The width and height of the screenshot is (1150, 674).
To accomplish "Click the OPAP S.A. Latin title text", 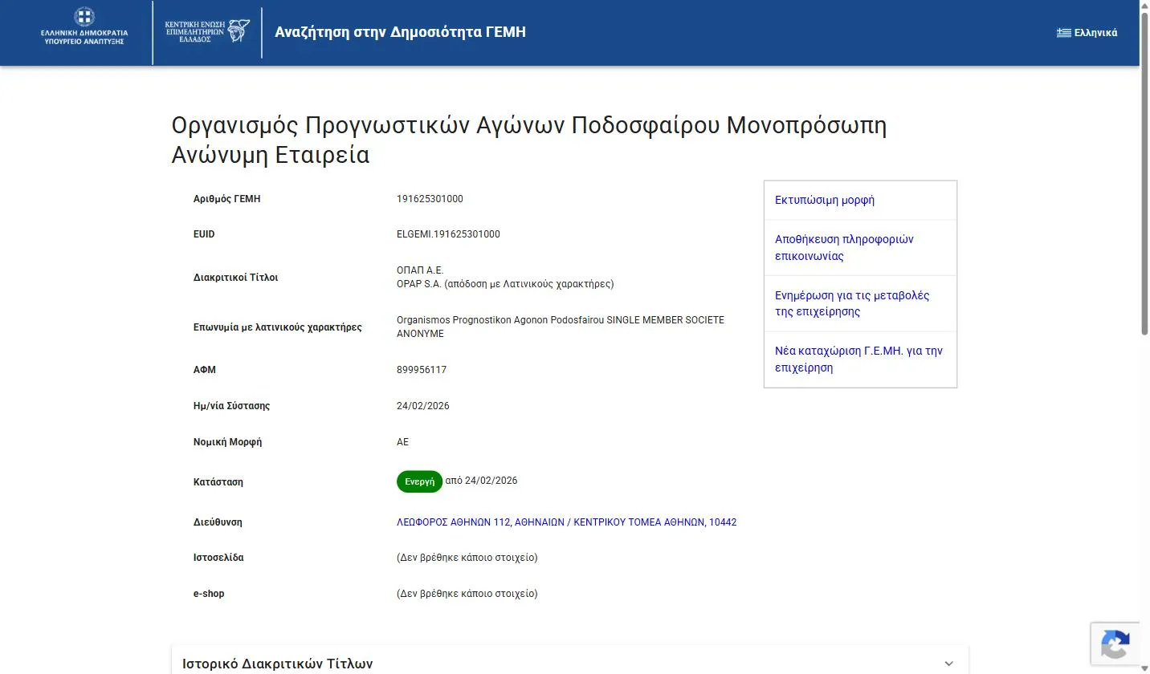I will click(505, 284).
